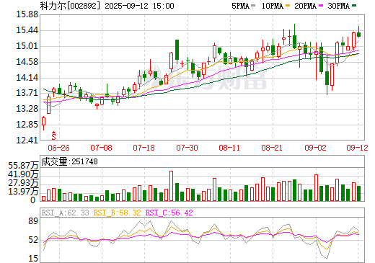Click the tallest red volume bar

click(171, 186)
